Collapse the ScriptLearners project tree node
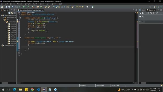 click(1, 15)
